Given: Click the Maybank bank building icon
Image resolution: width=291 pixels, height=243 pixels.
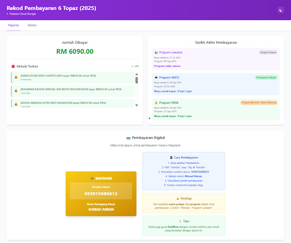Looking at the screenshot, I should [93, 178].
